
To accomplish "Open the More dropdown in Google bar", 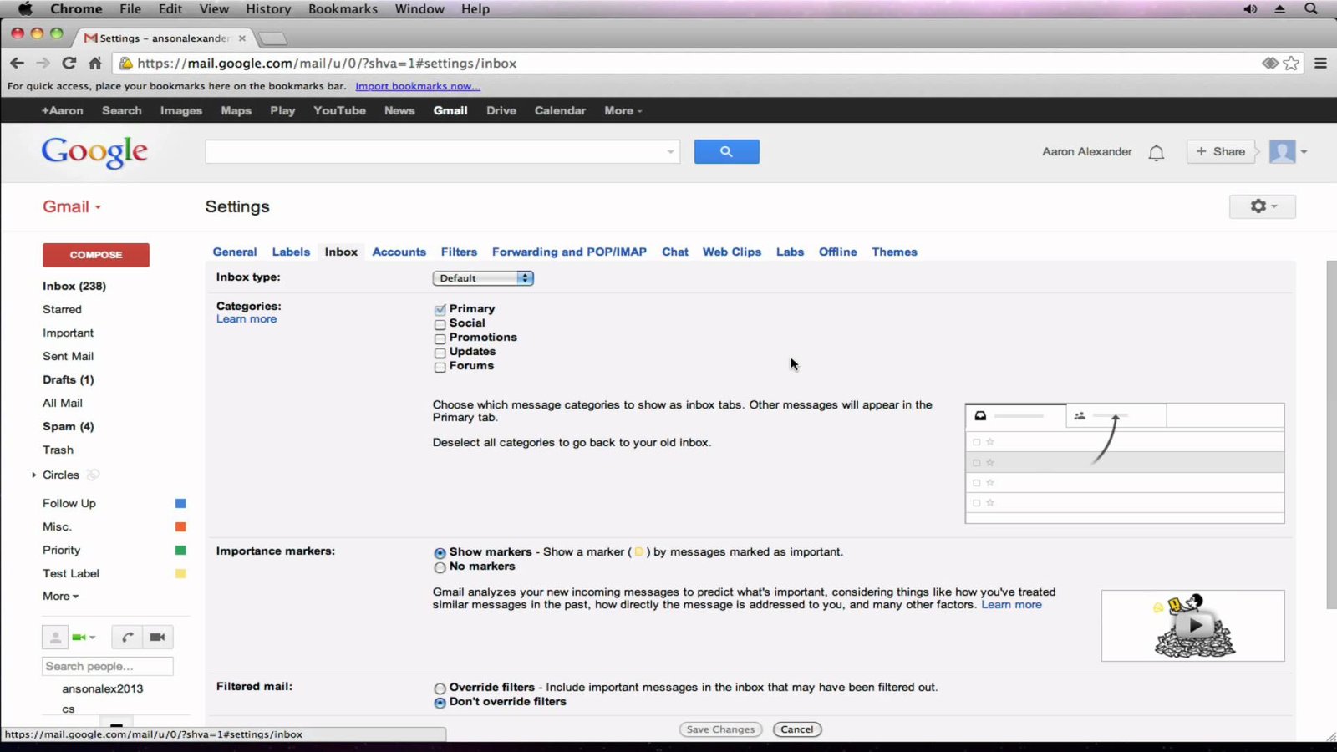I will pos(623,110).
